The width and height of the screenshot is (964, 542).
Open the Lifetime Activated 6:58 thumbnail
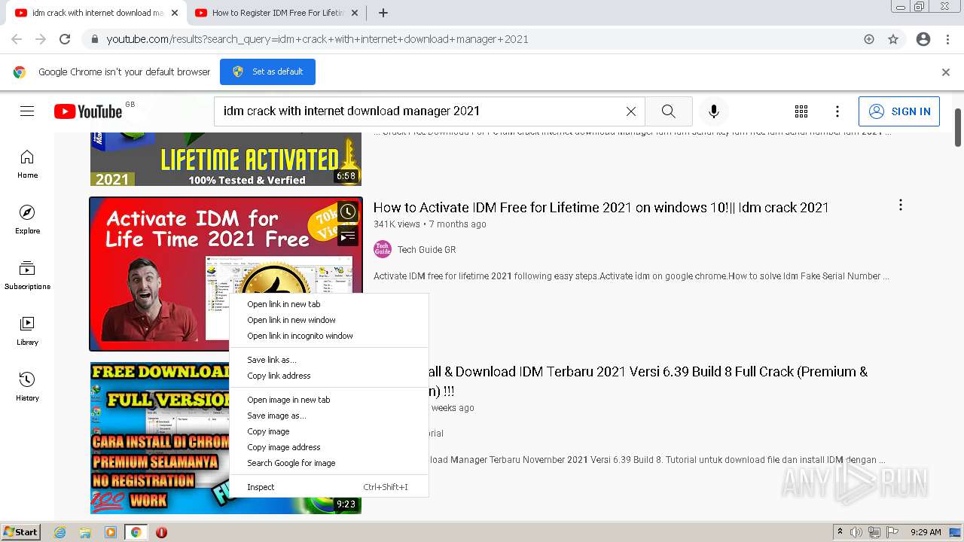(x=226, y=159)
